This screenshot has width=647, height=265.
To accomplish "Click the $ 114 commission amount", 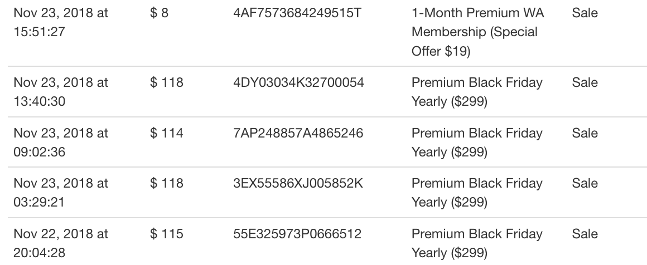I will coord(167,133).
